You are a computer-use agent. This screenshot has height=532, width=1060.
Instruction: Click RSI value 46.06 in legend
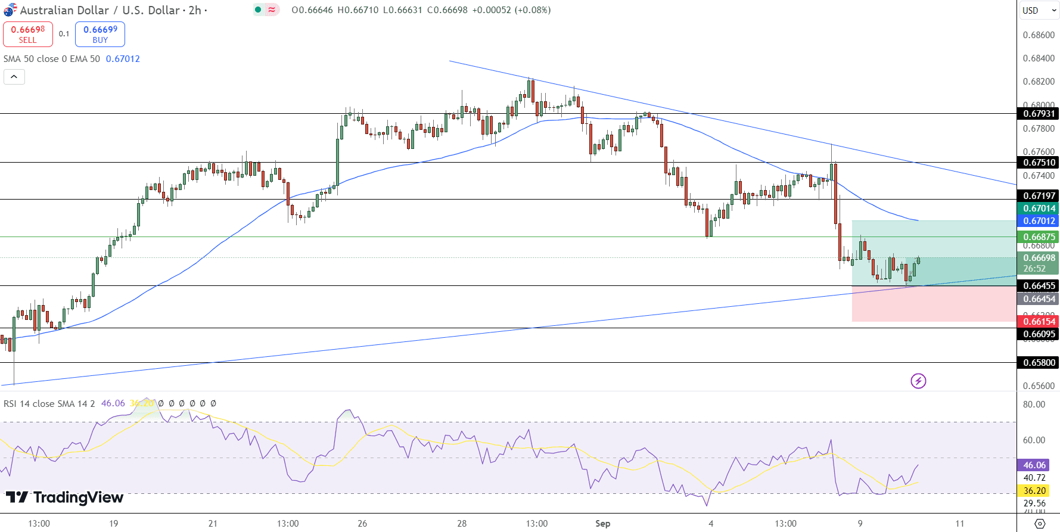[113, 403]
